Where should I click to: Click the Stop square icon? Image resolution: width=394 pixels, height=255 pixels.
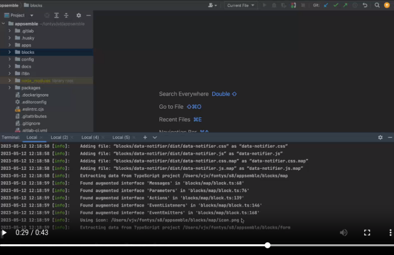click(303, 5)
